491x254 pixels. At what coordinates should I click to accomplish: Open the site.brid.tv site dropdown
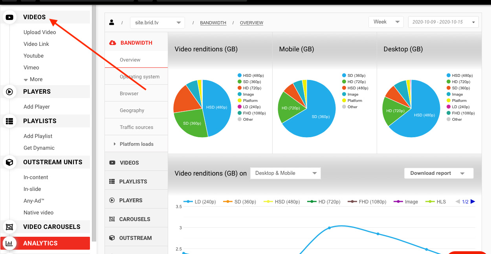tap(157, 23)
